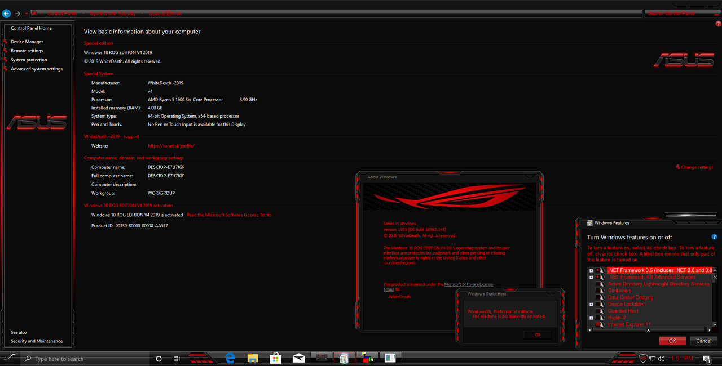
Task: Click OK in Windows Script Host dialog
Action: [538, 335]
